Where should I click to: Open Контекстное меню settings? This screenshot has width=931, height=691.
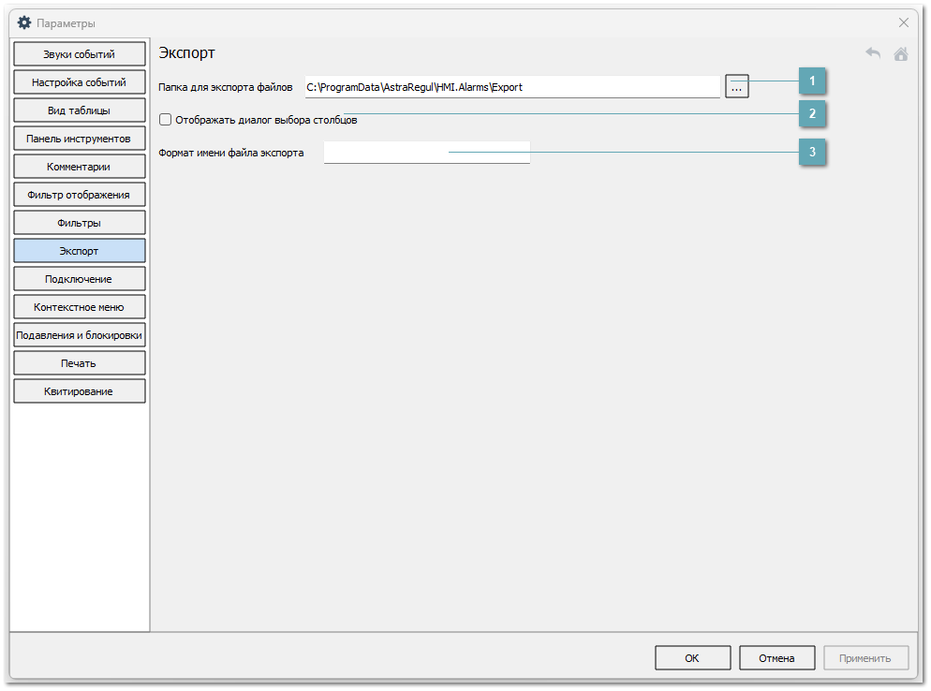pyautogui.click(x=80, y=307)
